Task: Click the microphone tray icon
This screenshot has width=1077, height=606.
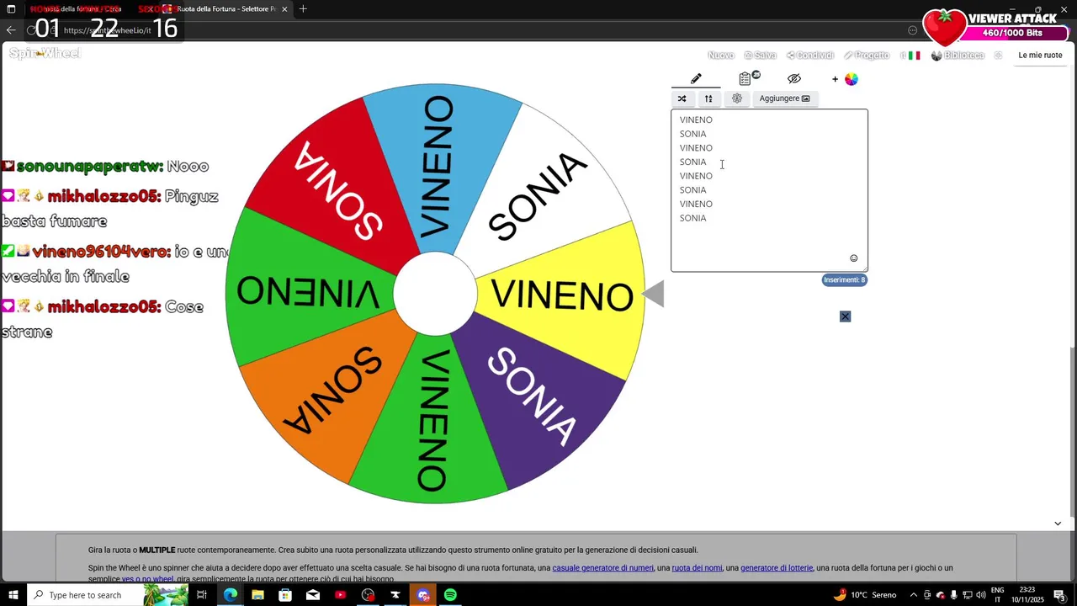Action: tap(953, 595)
